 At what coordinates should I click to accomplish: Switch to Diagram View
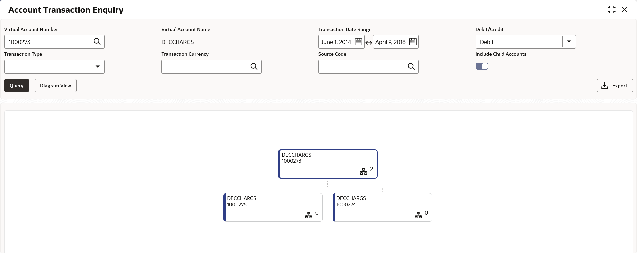click(55, 86)
